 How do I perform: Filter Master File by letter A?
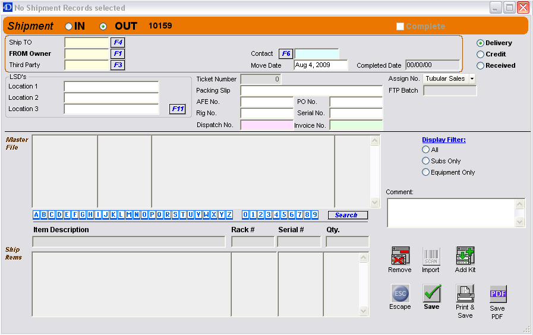36,215
